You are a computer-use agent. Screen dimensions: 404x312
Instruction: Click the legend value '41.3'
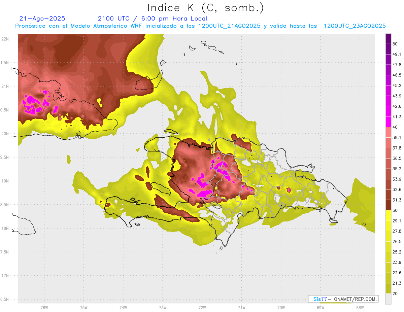pyautogui.click(x=397, y=117)
